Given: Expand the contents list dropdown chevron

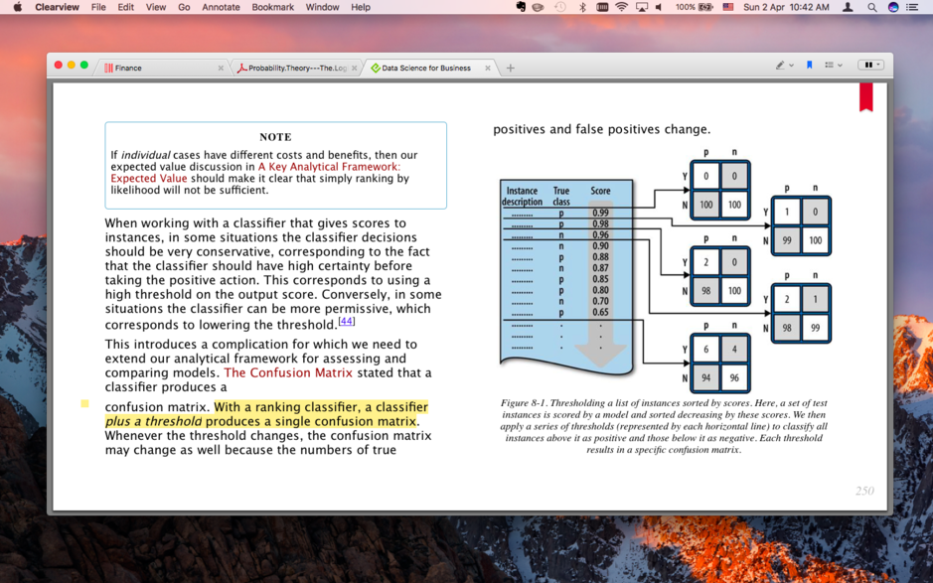Looking at the screenshot, I should [840, 65].
